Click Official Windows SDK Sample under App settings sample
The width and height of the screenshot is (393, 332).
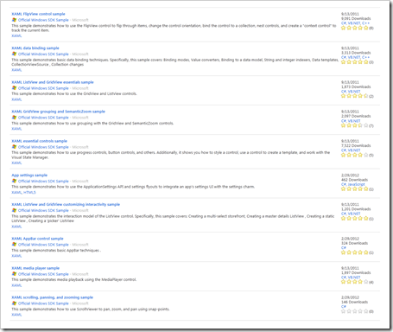point(43,181)
